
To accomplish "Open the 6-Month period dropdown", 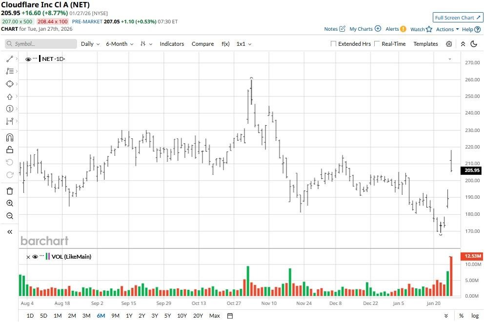I will click(120, 44).
